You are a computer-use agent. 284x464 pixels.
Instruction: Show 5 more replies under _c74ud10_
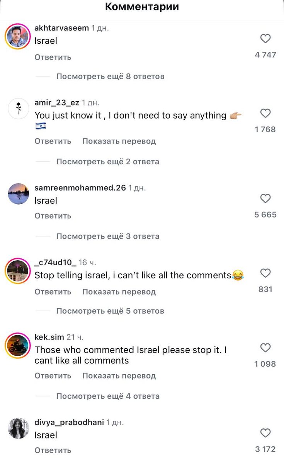coord(110,311)
